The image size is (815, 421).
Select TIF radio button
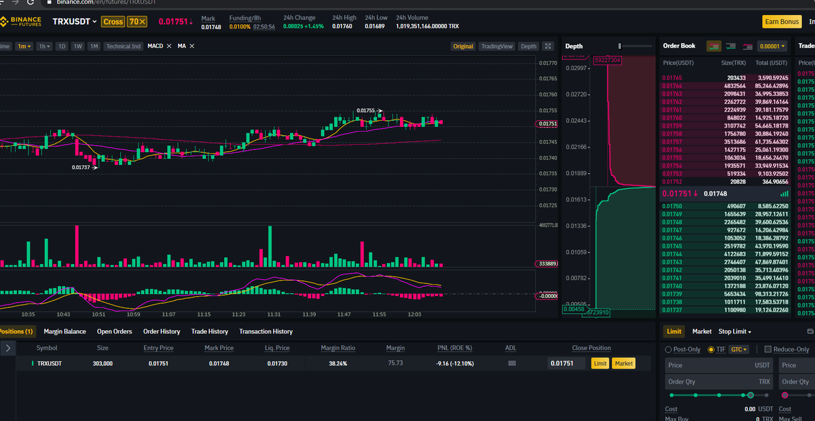[x=711, y=349]
